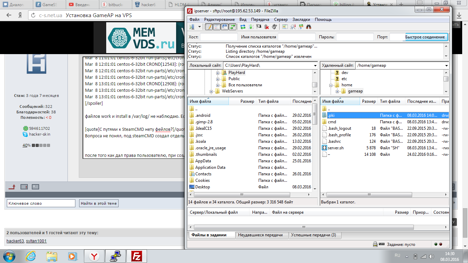Toggle remote directory tree display
The image size is (468, 263).
[x=225, y=27]
